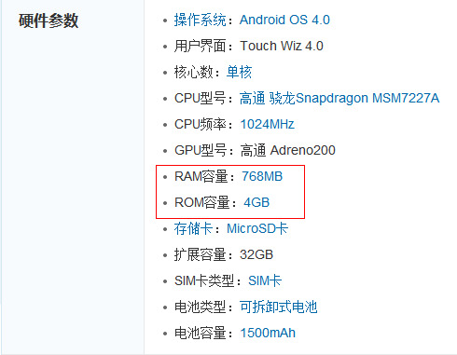Image resolution: width=457 pixels, height=355 pixels.
Task: Open the 1024MHz CPU frequency link
Action: click(268, 124)
